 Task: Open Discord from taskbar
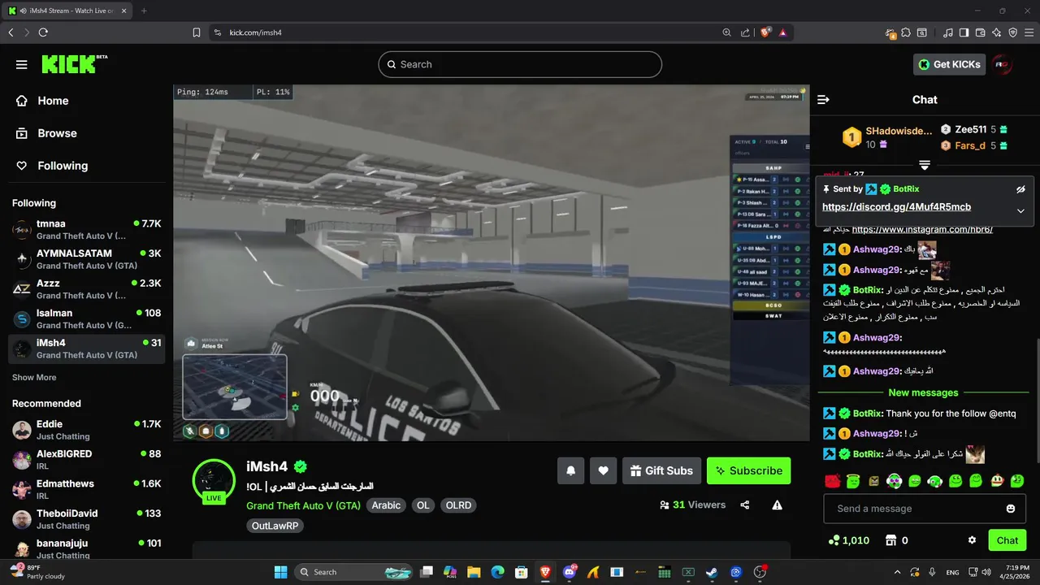click(569, 572)
